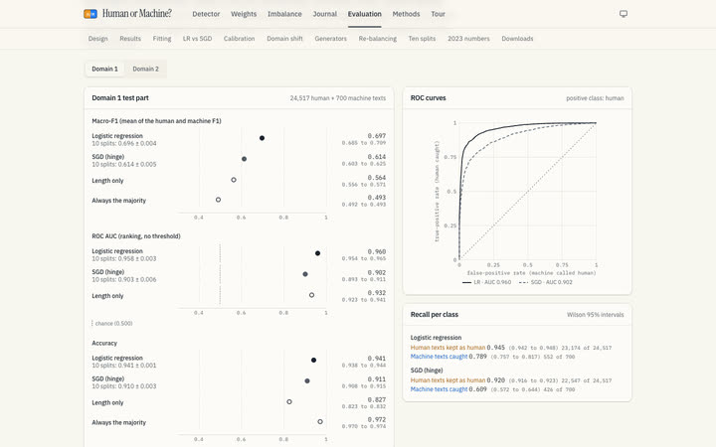This screenshot has height=447, width=716.
Task: Open the Detector page
Action: tap(206, 14)
